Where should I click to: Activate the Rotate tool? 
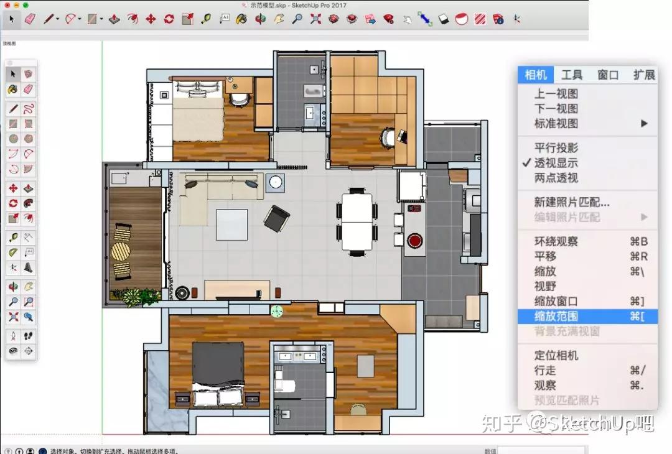tap(169, 19)
